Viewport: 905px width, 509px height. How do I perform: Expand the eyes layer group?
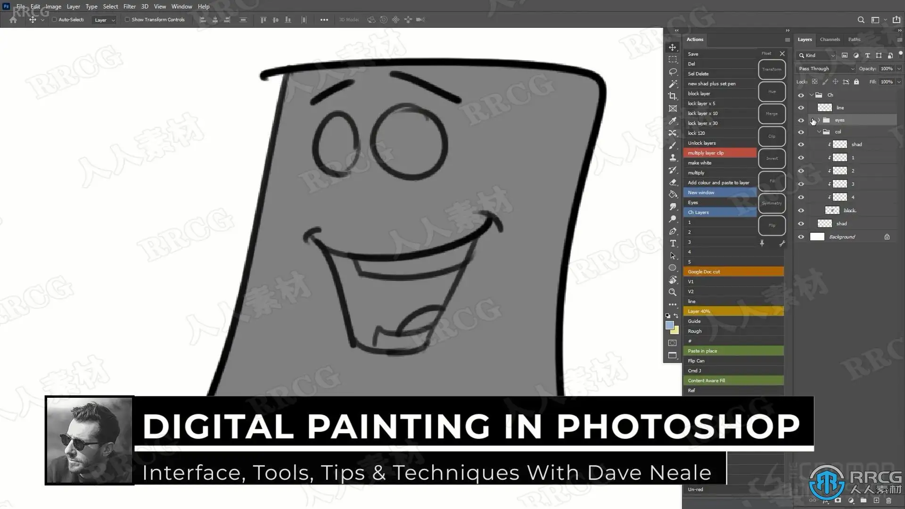(x=819, y=120)
